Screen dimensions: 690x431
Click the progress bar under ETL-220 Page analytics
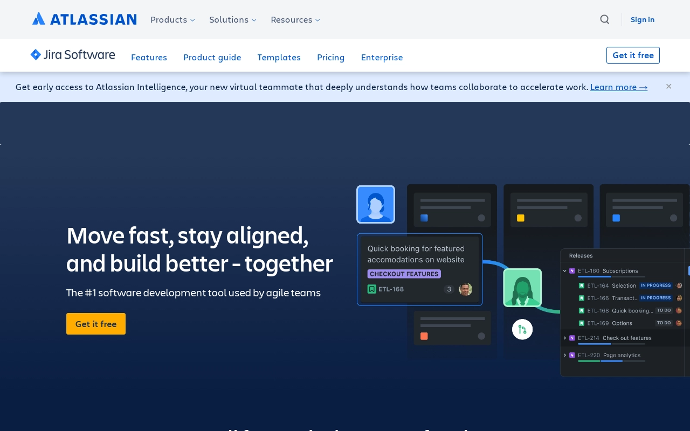pyautogui.click(x=611, y=361)
